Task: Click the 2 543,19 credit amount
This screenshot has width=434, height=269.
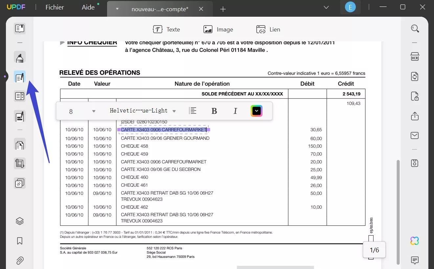Action: 351,94
